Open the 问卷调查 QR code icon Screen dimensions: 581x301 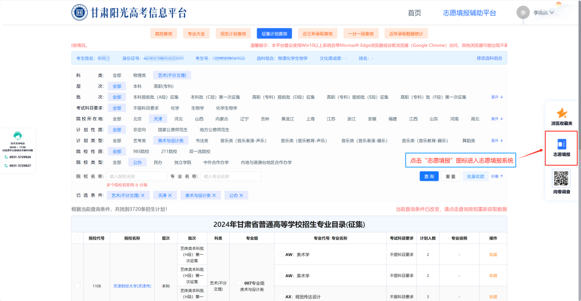[562, 178]
